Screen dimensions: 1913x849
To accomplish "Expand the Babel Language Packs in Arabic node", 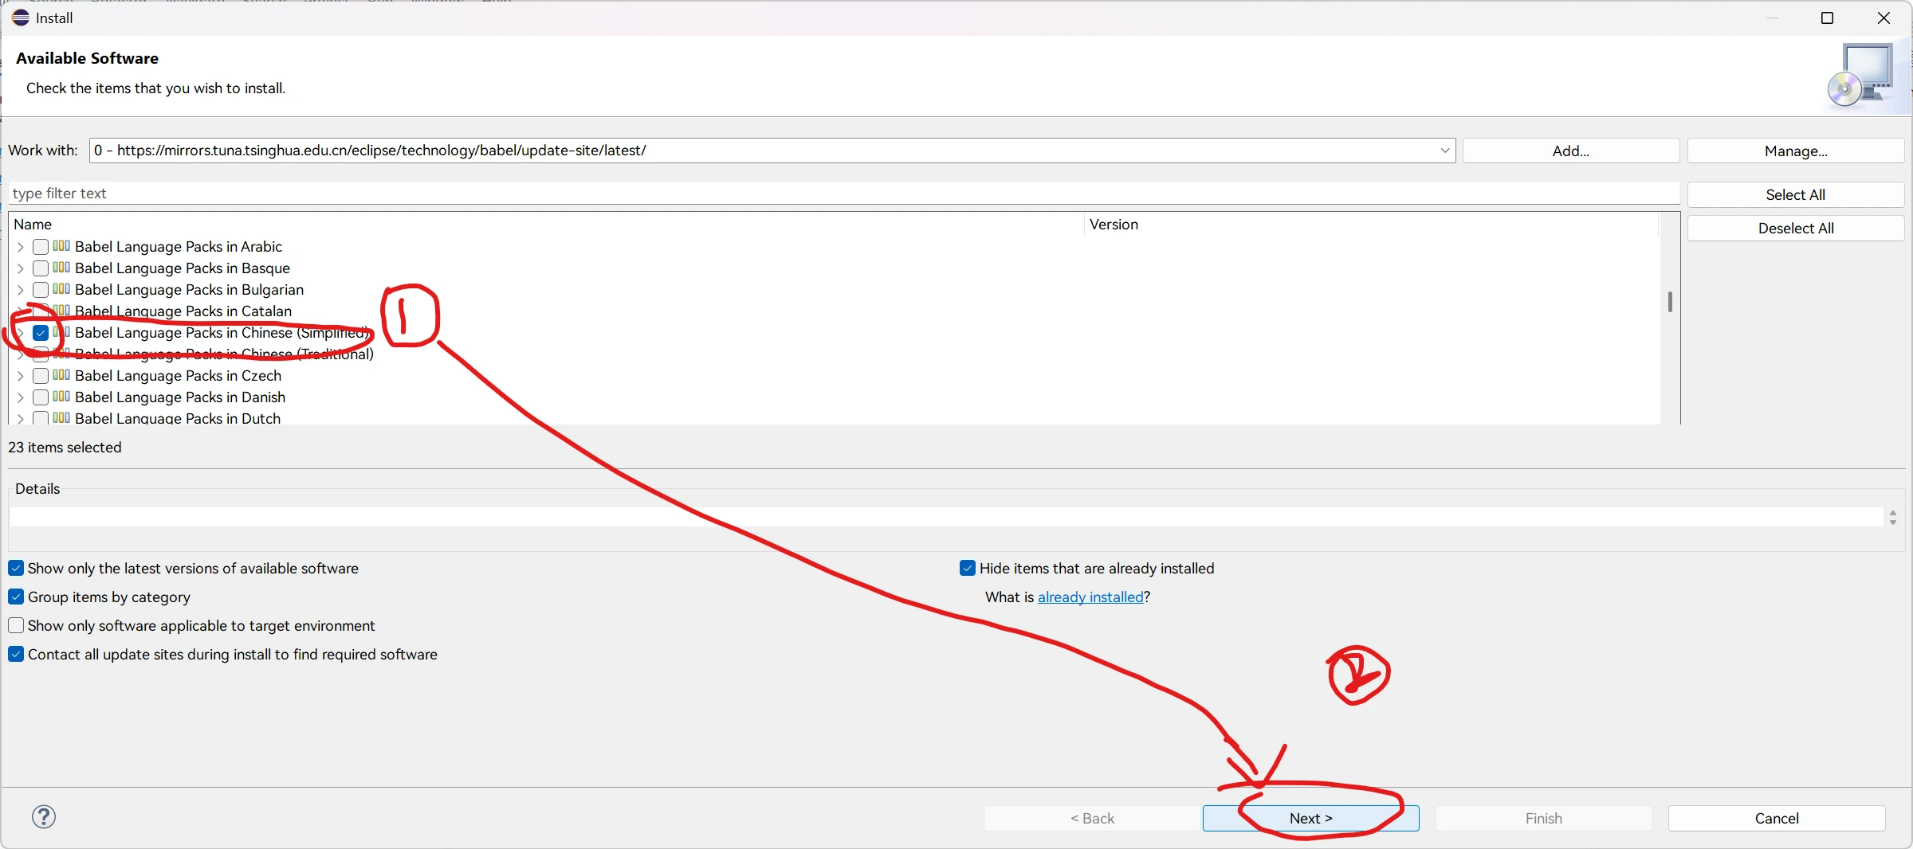I will [21, 247].
